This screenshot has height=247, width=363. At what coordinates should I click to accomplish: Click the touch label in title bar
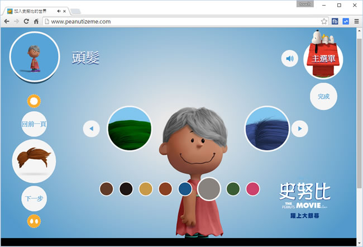305,4
